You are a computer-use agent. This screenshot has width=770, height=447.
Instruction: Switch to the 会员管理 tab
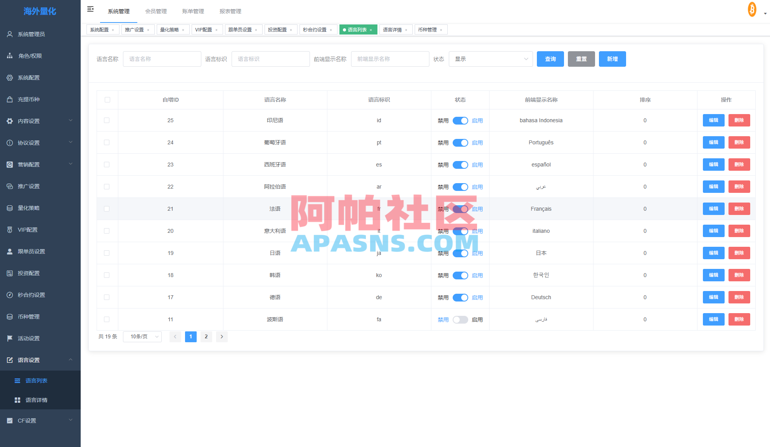pyautogui.click(x=156, y=11)
